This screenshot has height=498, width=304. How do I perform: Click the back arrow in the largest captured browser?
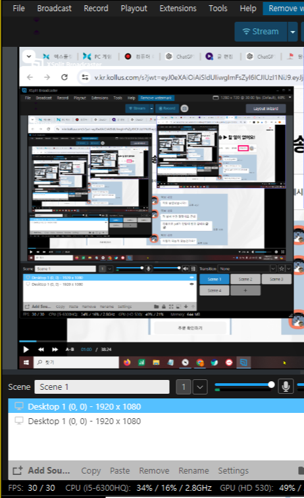pos(30,77)
